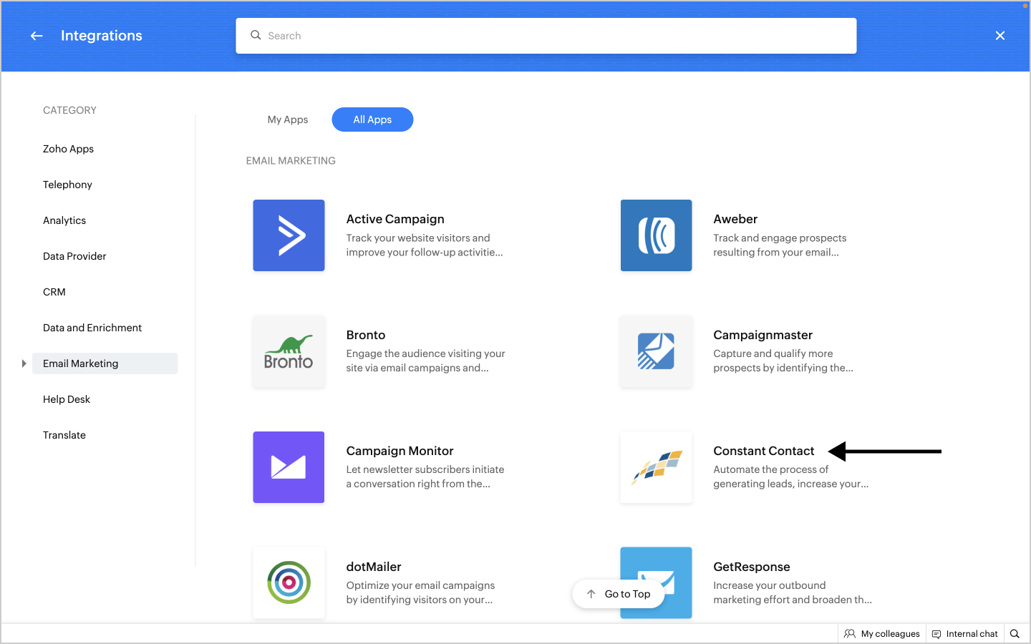Click the Campaignmaster title
1031x644 pixels.
pos(763,335)
